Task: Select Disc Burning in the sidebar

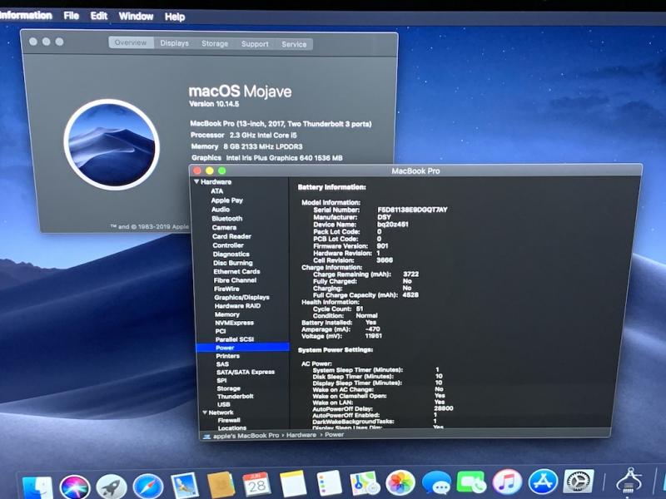Action: 233,263
